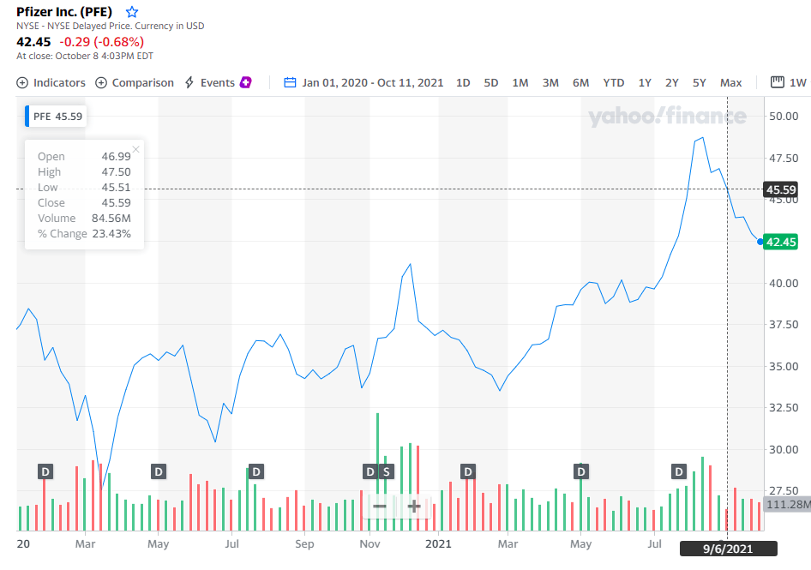Switch to the 6M time range

580,83
